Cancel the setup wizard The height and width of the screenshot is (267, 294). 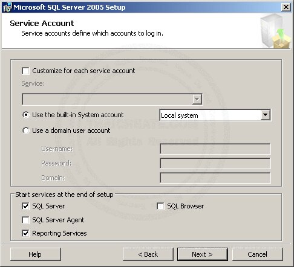point(258,254)
